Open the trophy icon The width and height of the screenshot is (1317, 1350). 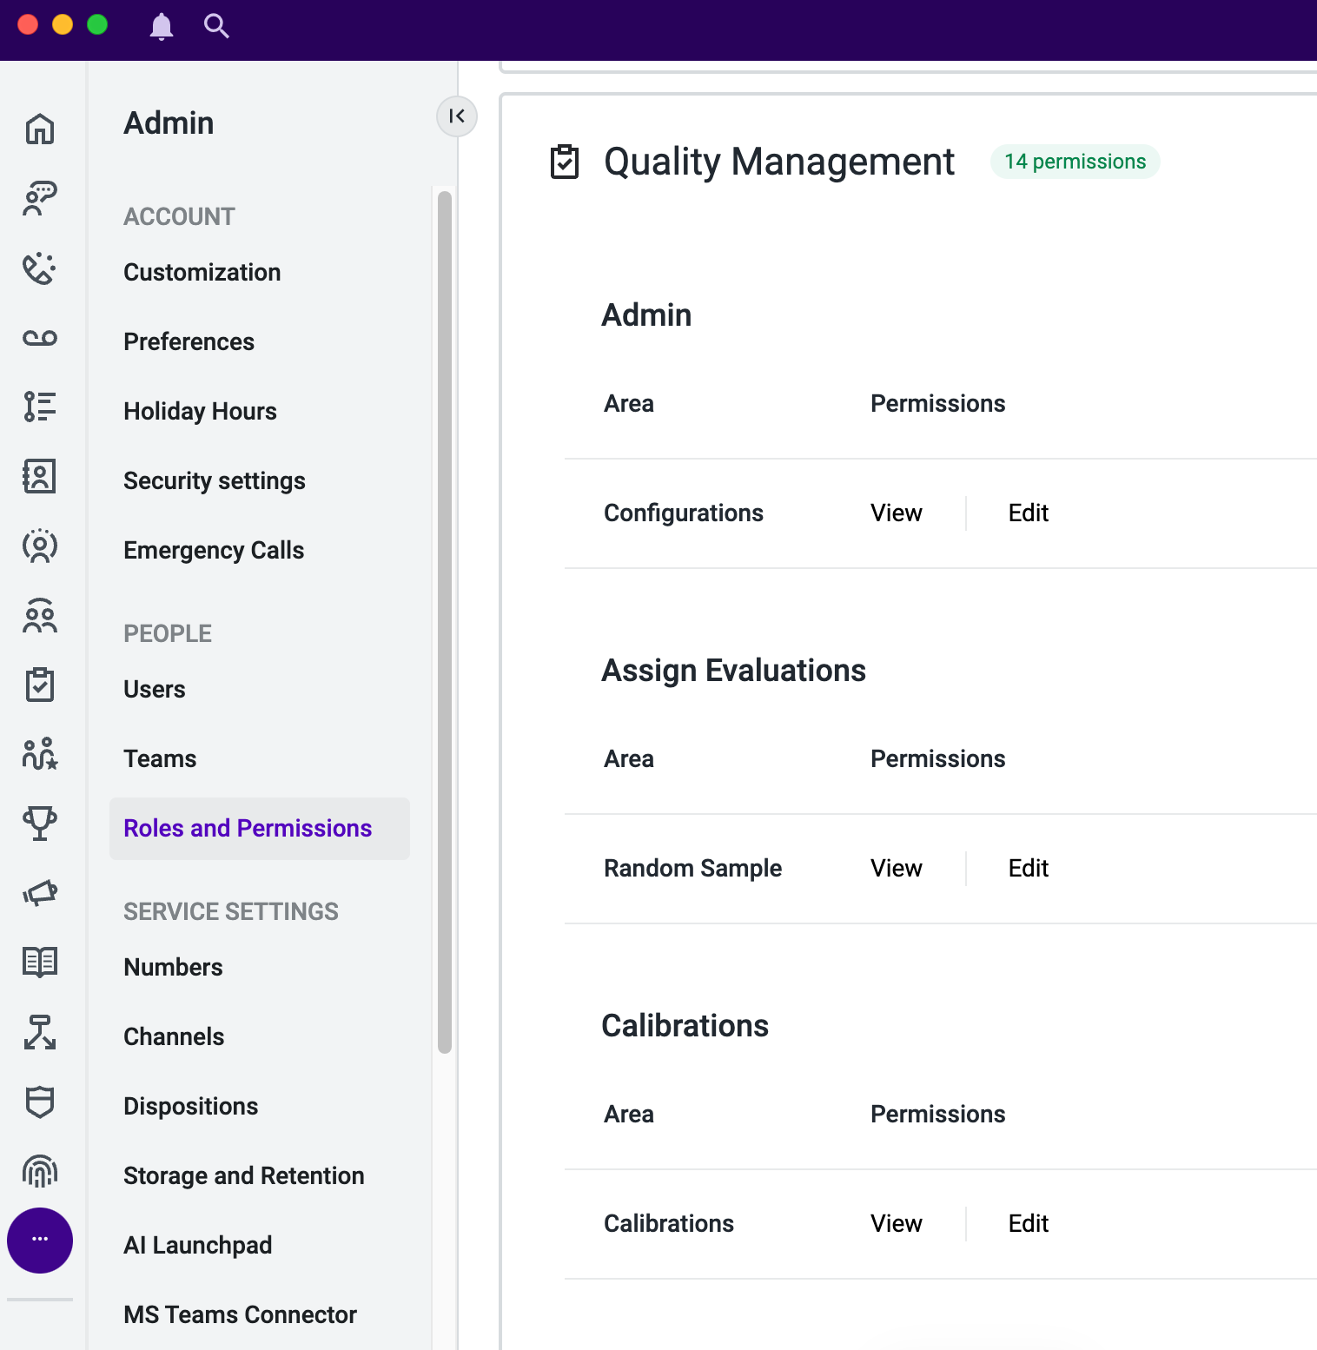40,824
